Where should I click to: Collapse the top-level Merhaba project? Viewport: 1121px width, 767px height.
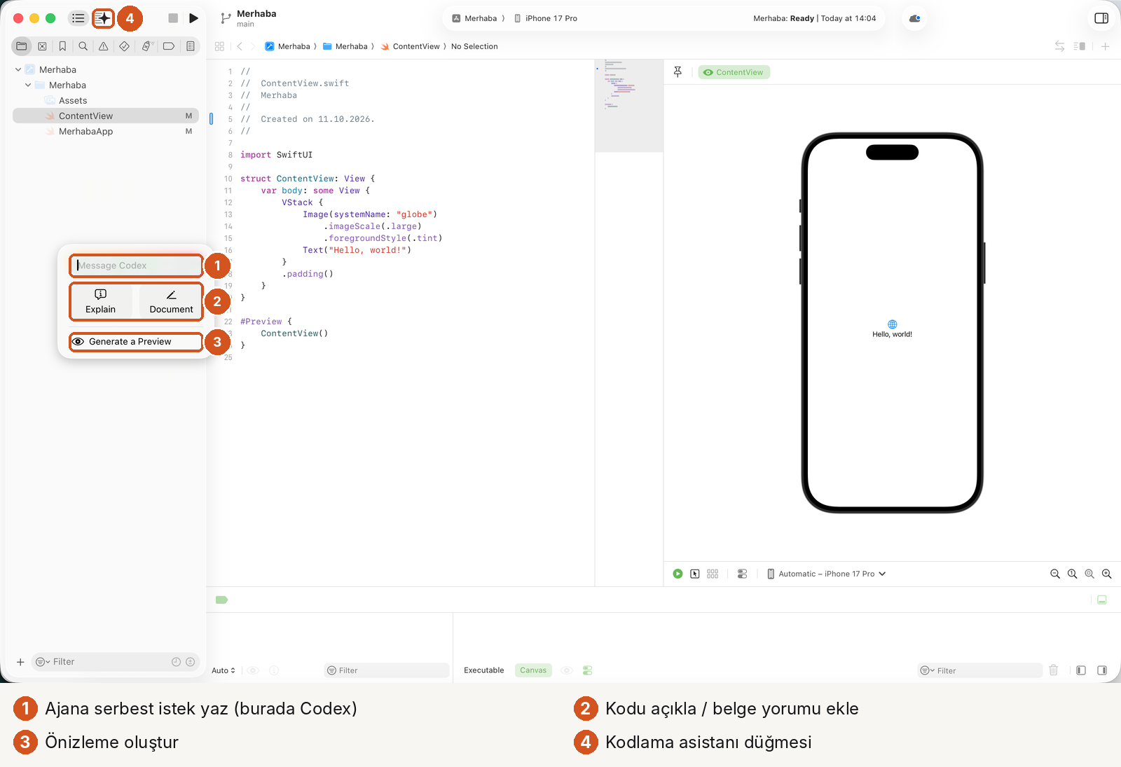pyautogui.click(x=18, y=69)
